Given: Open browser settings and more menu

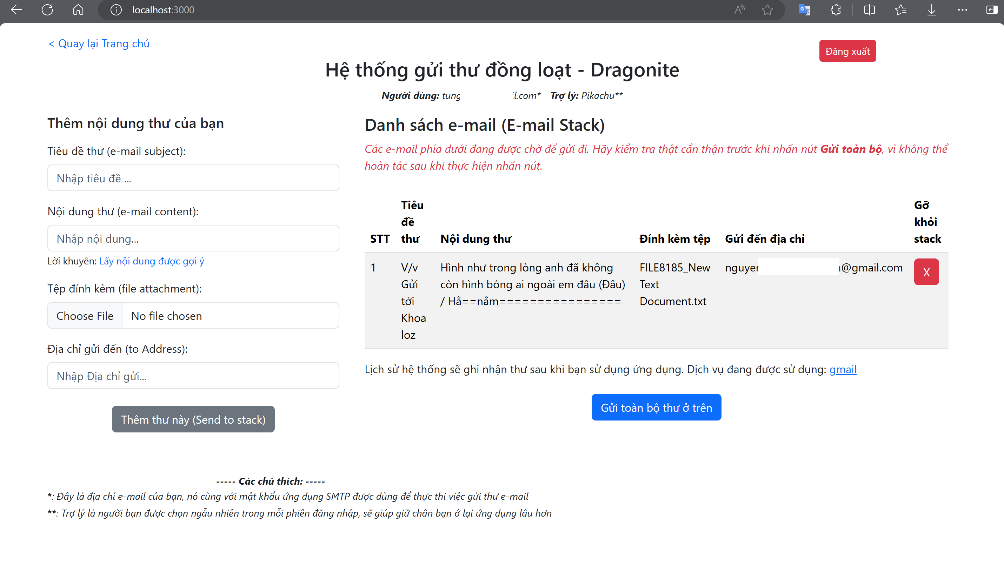Looking at the screenshot, I should point(962,10).
